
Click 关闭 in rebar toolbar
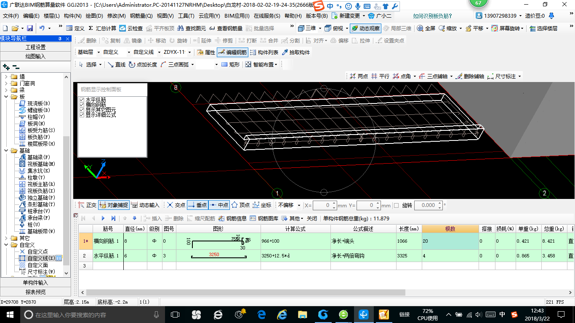click(x=311, y=218)
